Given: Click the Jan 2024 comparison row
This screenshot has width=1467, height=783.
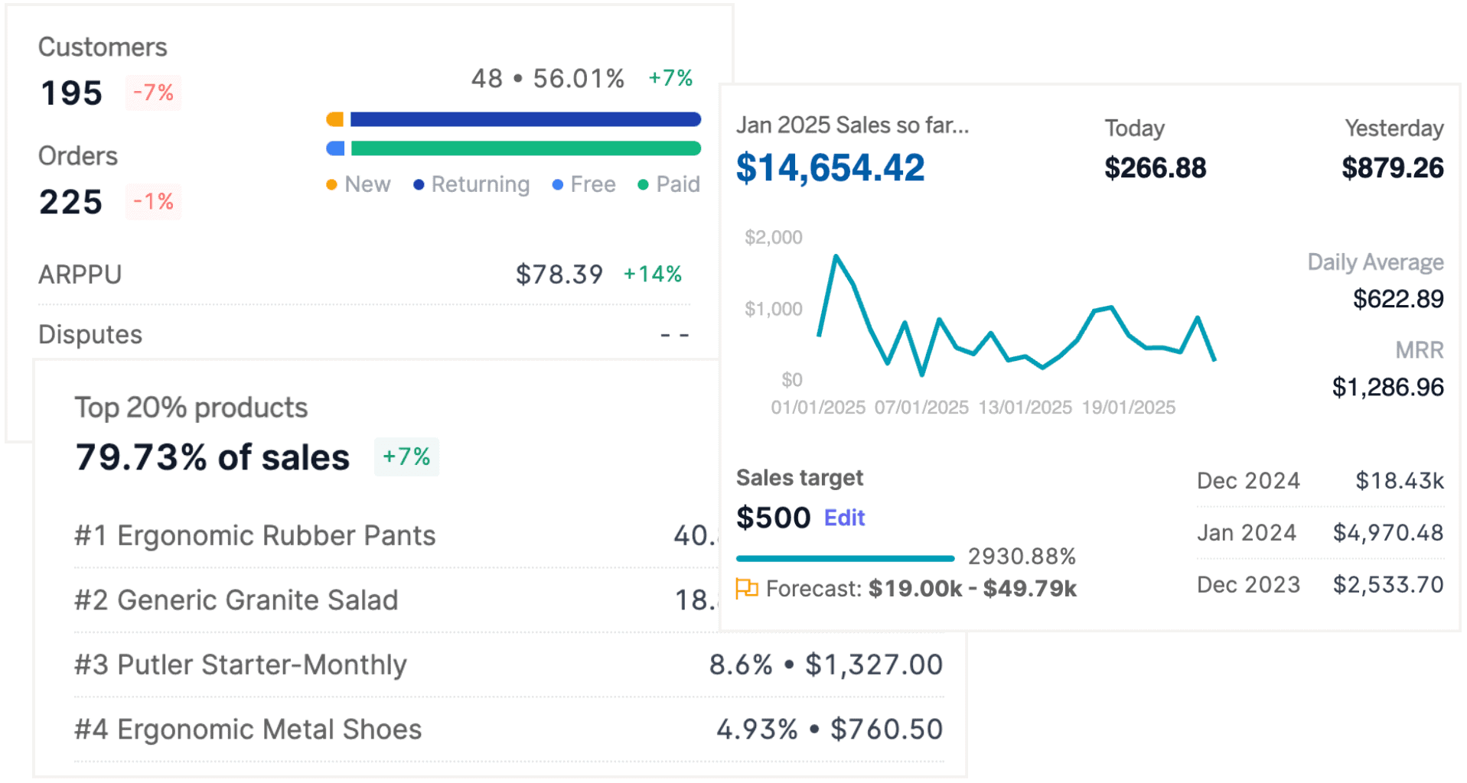Looking at the screenshot, I should pos(1320,533).
